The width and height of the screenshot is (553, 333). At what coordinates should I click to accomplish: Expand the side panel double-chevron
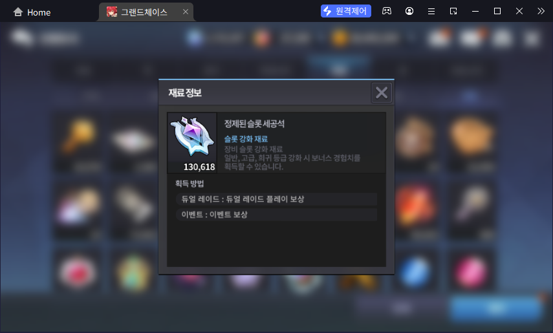[541, 11]
